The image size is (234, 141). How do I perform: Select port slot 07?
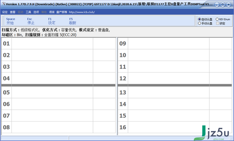point(58,116)
